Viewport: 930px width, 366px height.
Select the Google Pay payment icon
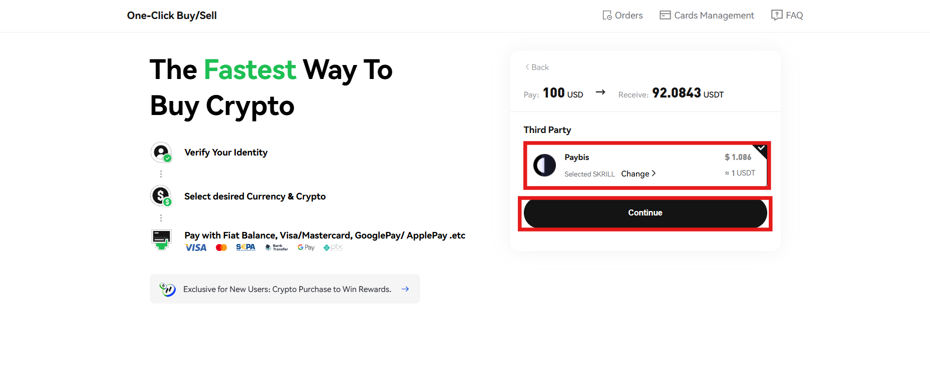[x=305, y=247]
